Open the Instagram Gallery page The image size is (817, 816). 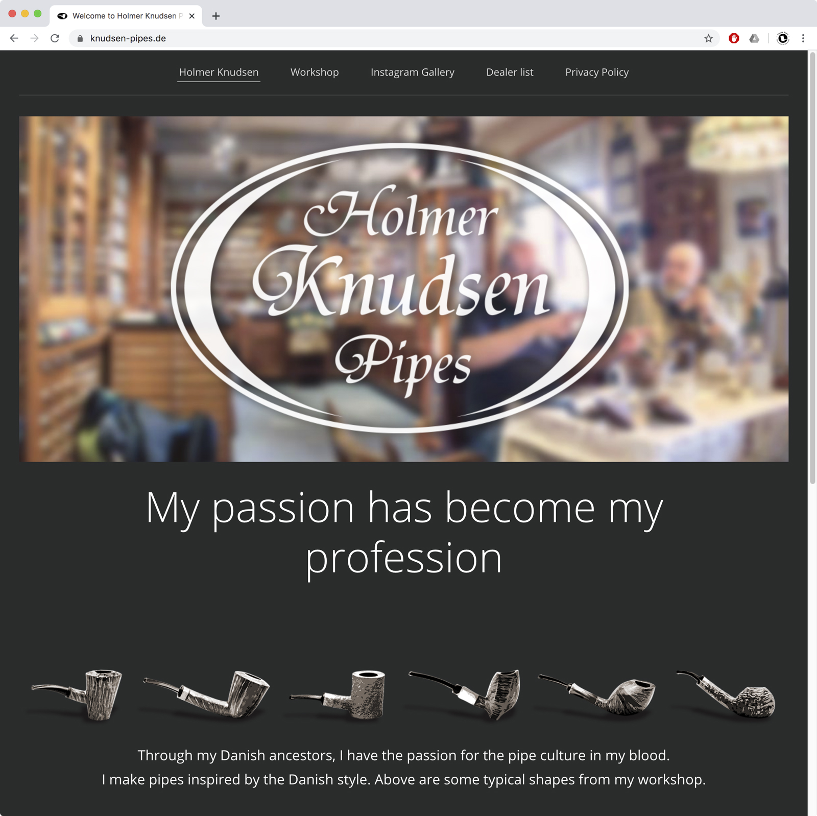coord(413,72)
